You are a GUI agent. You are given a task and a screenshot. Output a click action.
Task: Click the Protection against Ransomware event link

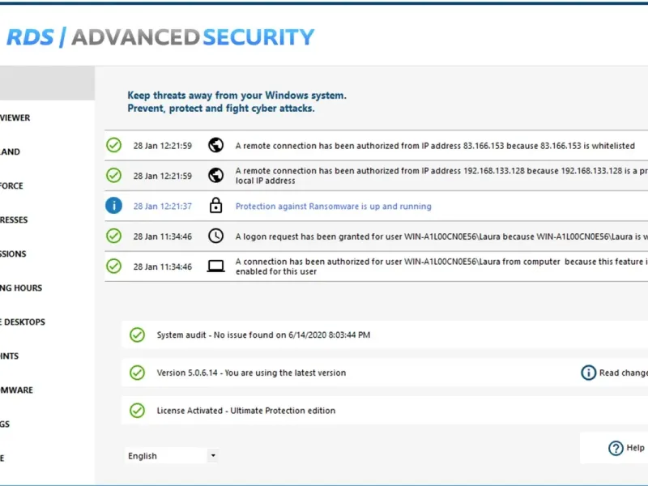[x=333, y=207]
